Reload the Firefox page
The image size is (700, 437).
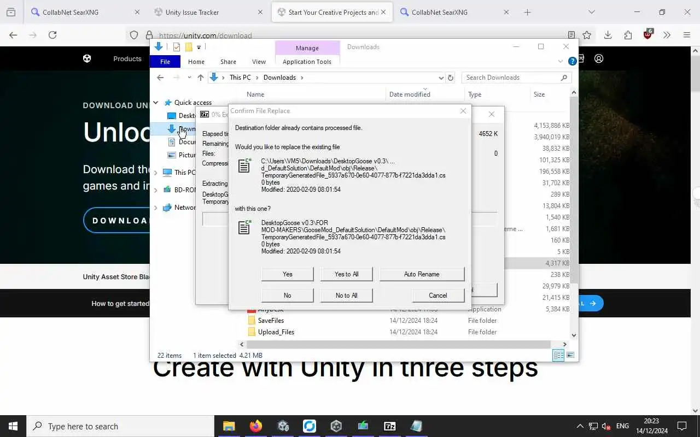pyautogui.click(x=52, y=35)
